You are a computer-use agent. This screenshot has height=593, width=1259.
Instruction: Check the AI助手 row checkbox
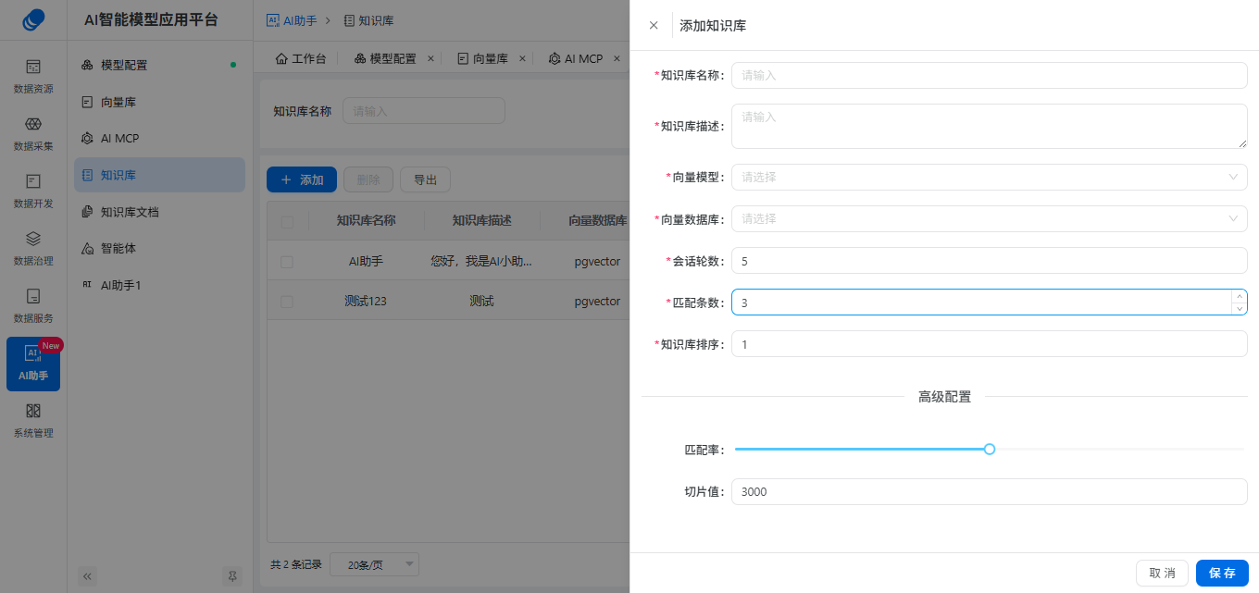click(x=287, y=262)
